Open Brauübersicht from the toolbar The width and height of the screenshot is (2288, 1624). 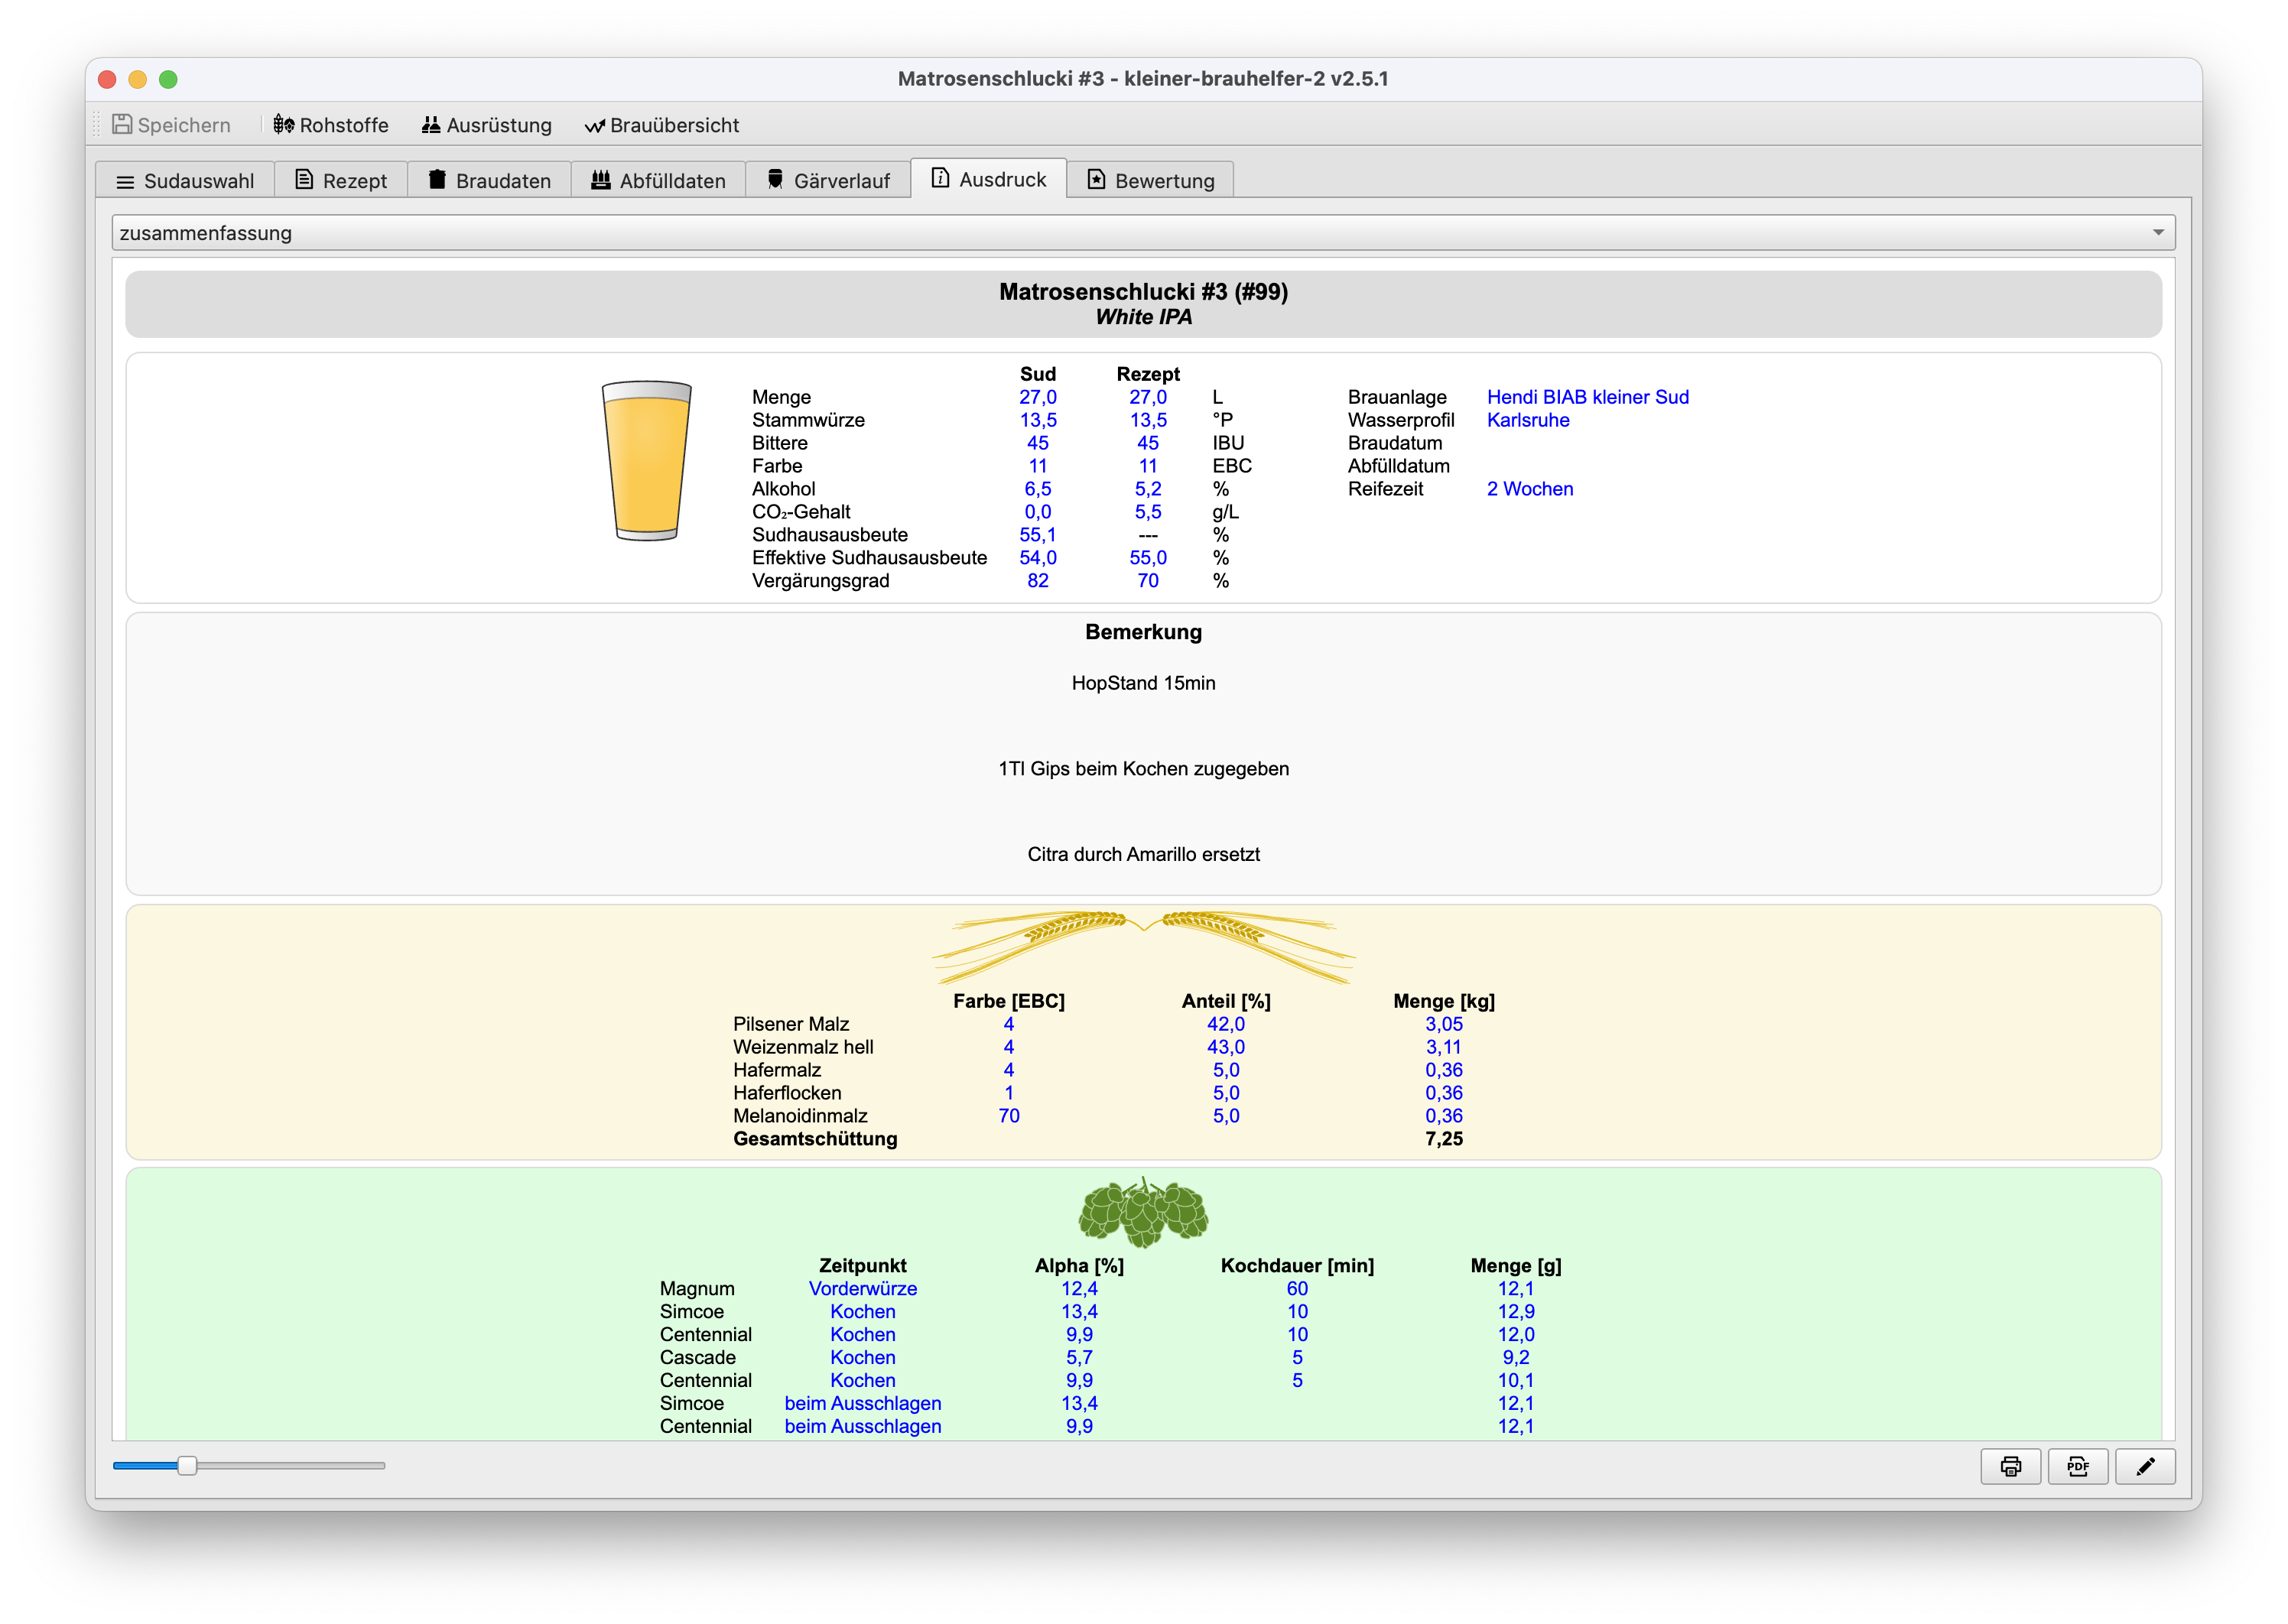pos(662,125)
